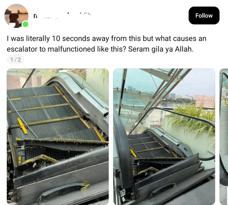Screen dimensions: 228x205
Task: Open the poster's username link
Action: (x=62, y=16)
